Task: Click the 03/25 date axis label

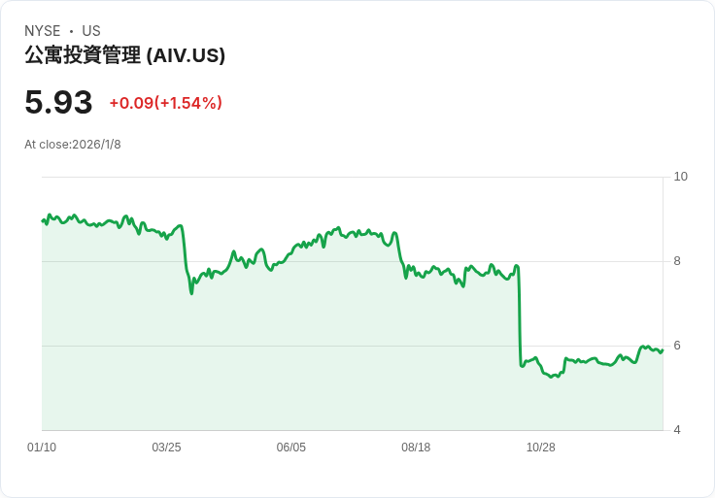Action: pos(166,448)
